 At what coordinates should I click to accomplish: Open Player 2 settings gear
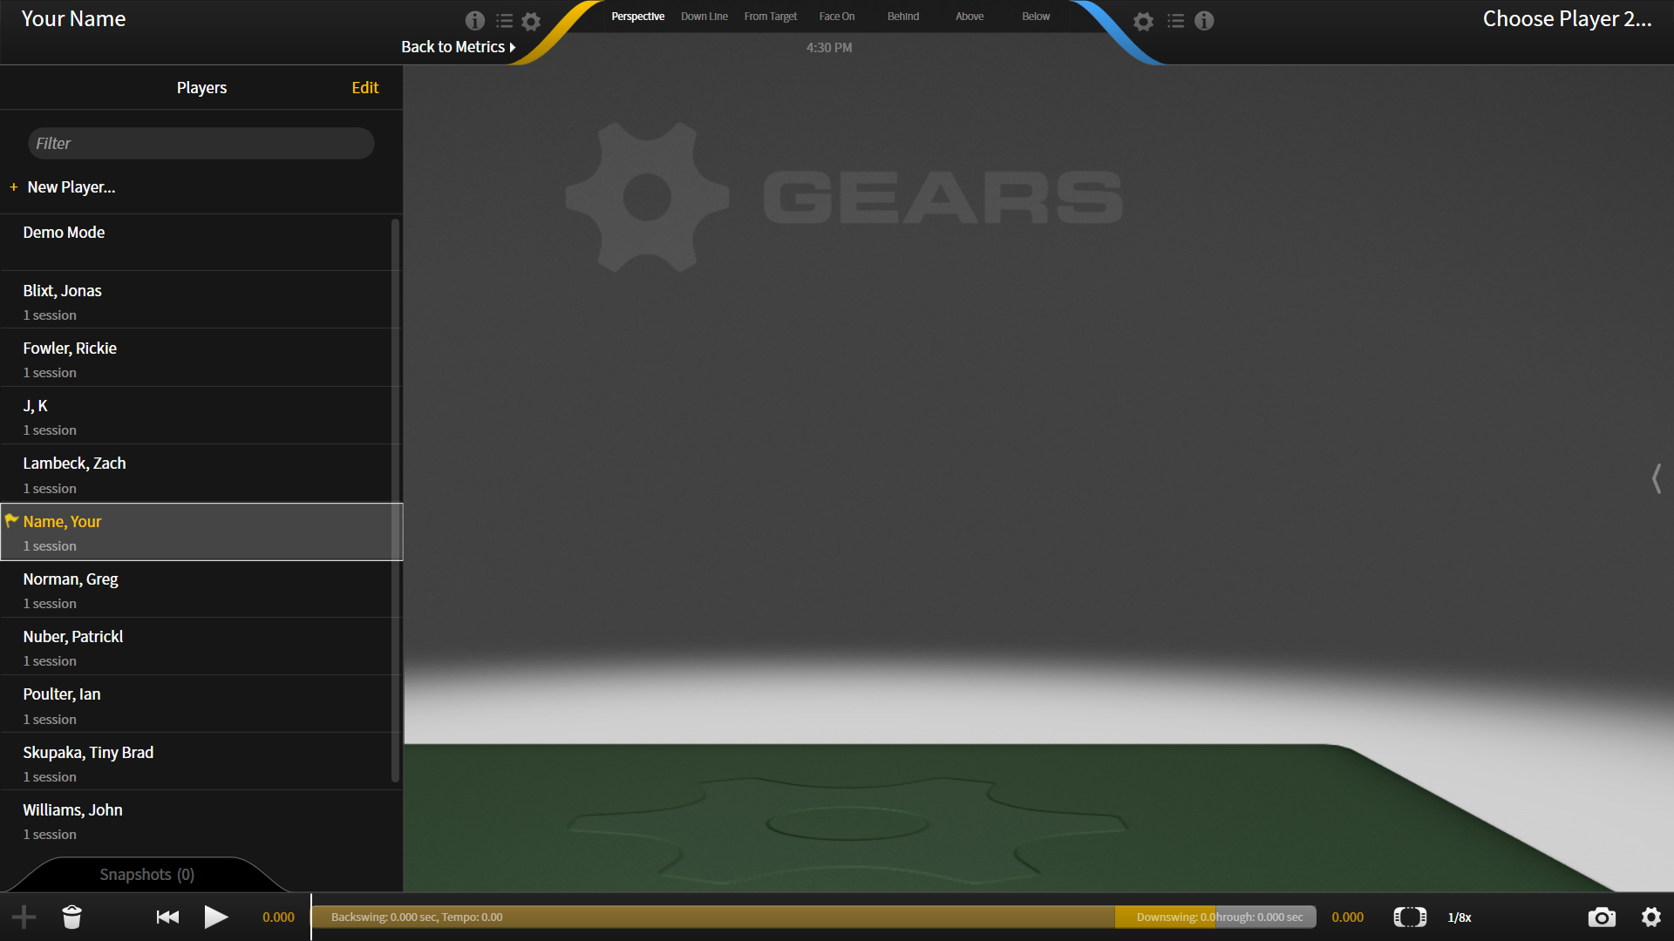pos(1143,21)
